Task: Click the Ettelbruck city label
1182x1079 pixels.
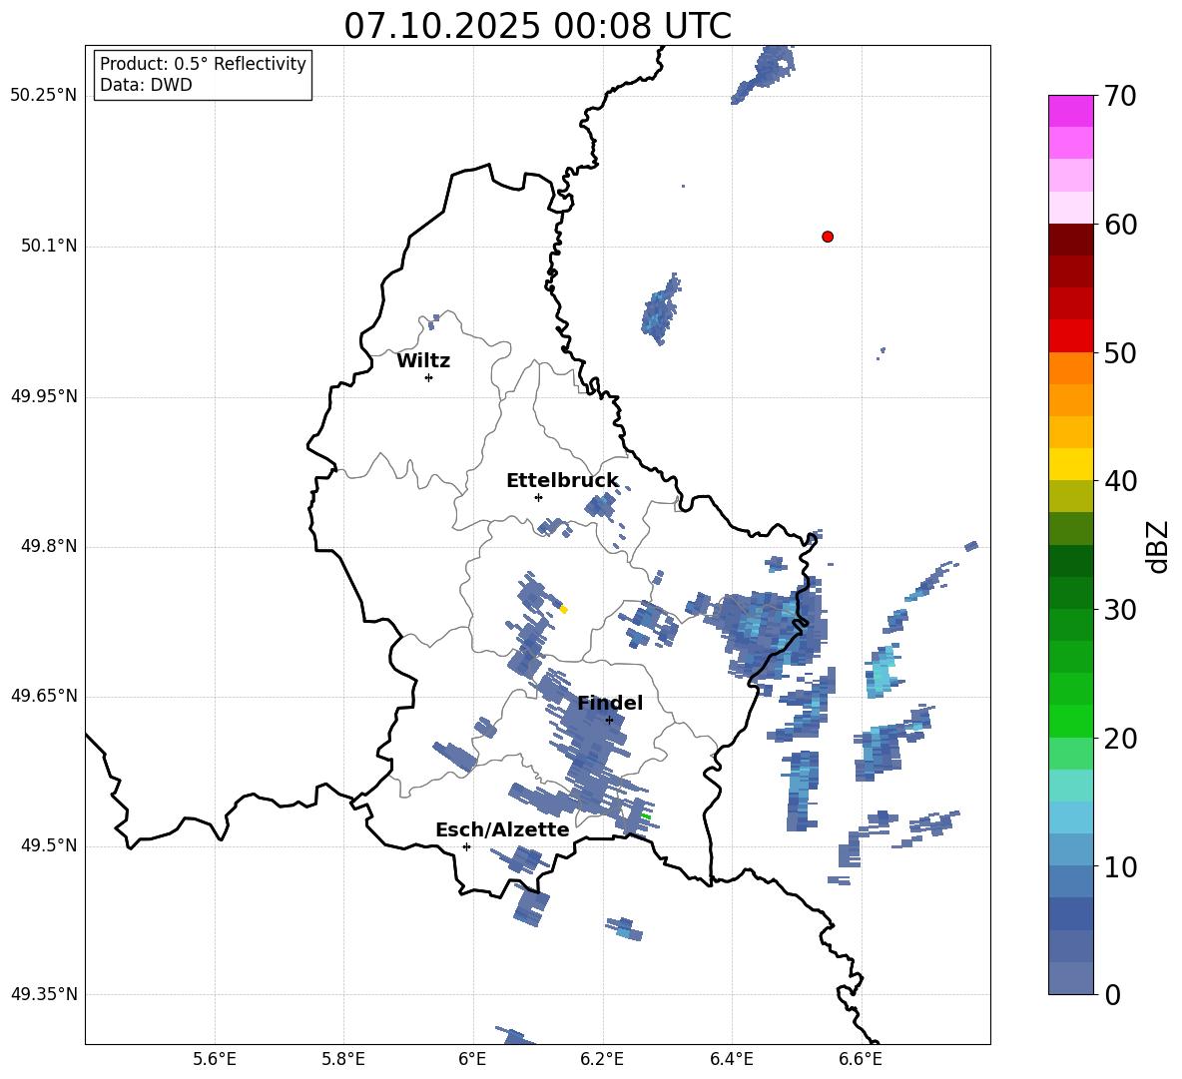Action: point(562,481)
